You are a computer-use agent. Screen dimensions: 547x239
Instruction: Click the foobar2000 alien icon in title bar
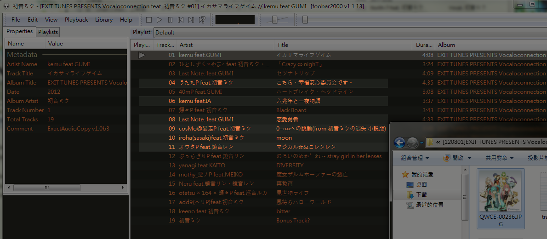pos(6,6)
